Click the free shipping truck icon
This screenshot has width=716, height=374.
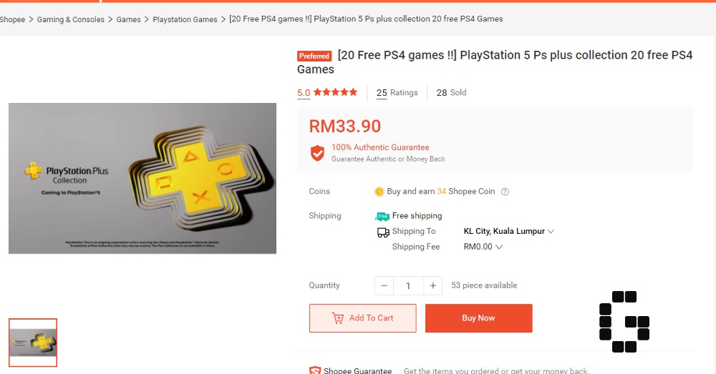coord(383,216)
